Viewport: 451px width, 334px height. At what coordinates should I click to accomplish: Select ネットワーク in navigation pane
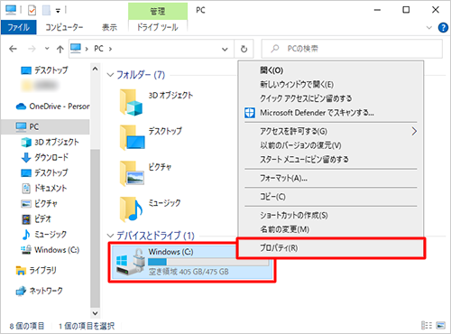39,291
